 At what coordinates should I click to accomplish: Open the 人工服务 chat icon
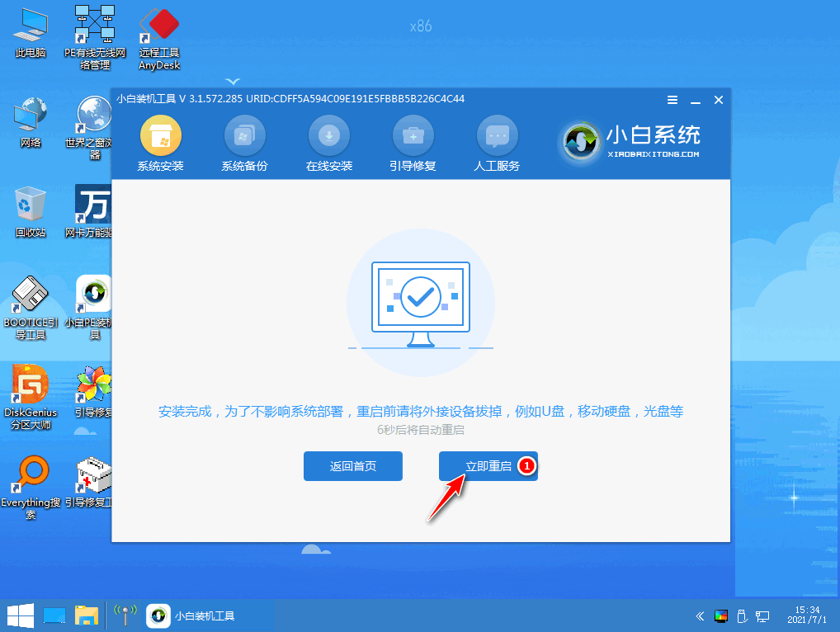(497, 136)
